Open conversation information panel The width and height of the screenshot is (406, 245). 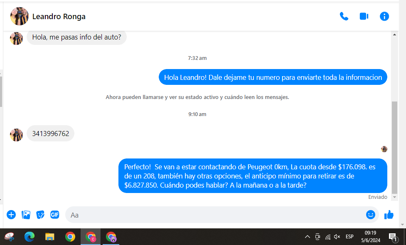tap(384, 16)
